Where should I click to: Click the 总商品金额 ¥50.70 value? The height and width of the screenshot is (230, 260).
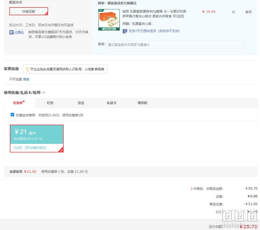[251, 189]
